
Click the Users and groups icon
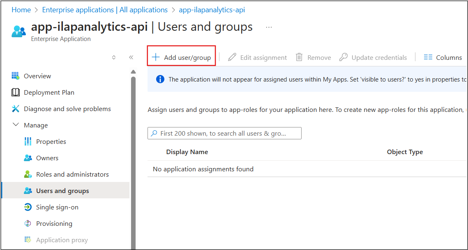point(28,191)
